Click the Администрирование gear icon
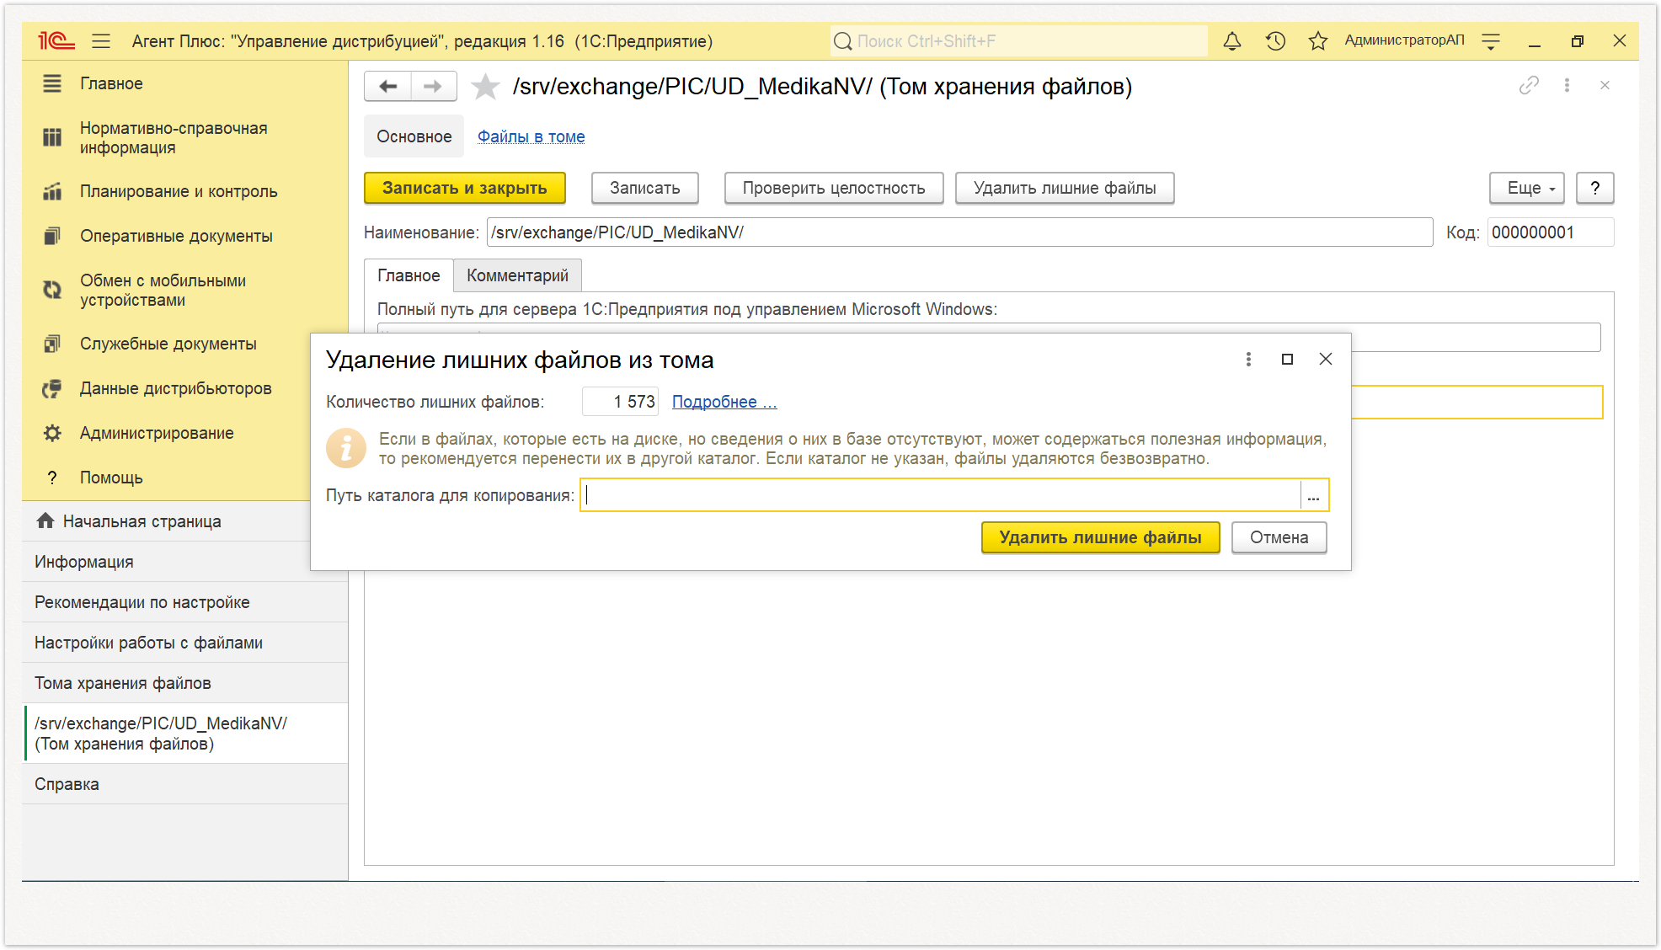 [52, 433]
